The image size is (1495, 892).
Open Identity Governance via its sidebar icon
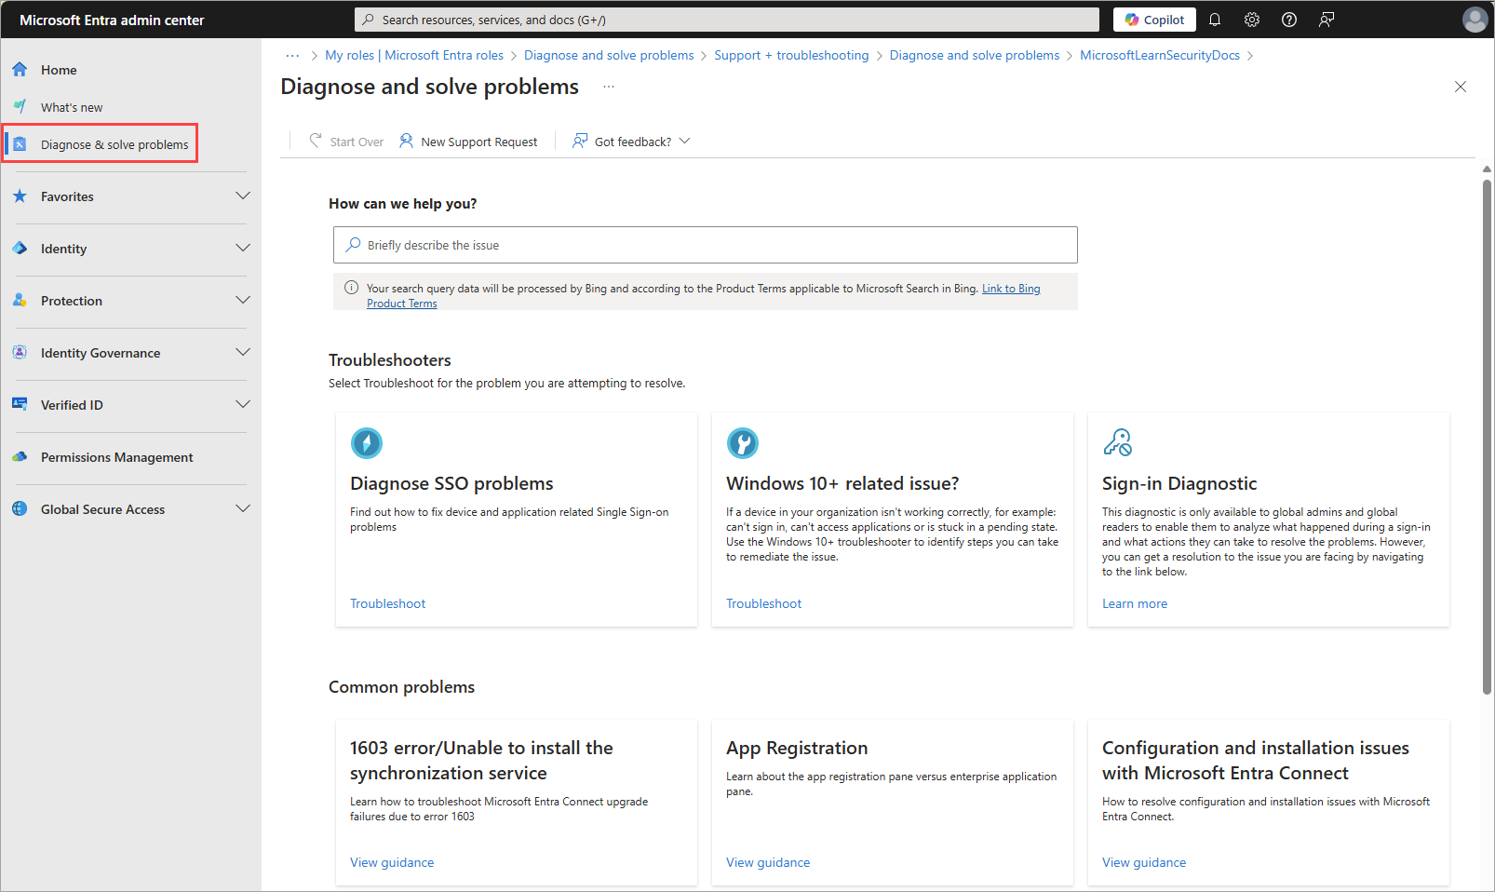click(20, 352)
